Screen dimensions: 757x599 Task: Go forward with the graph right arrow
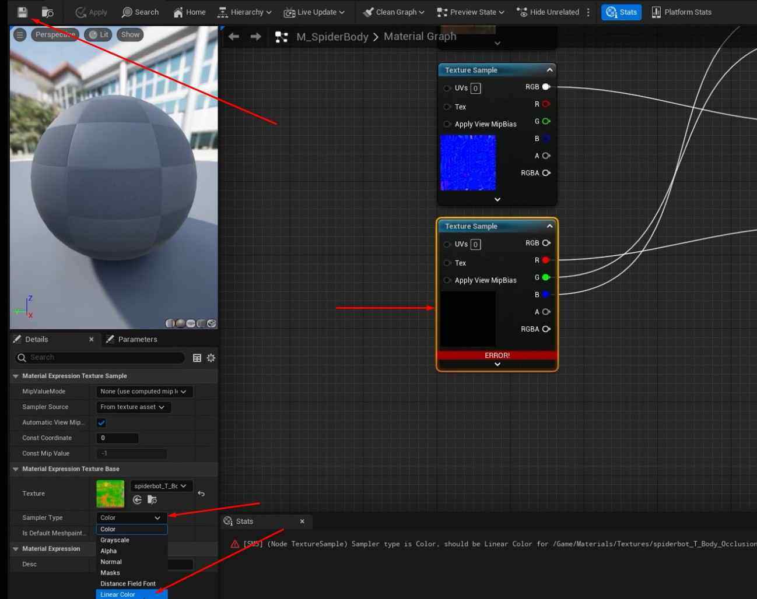255,37
